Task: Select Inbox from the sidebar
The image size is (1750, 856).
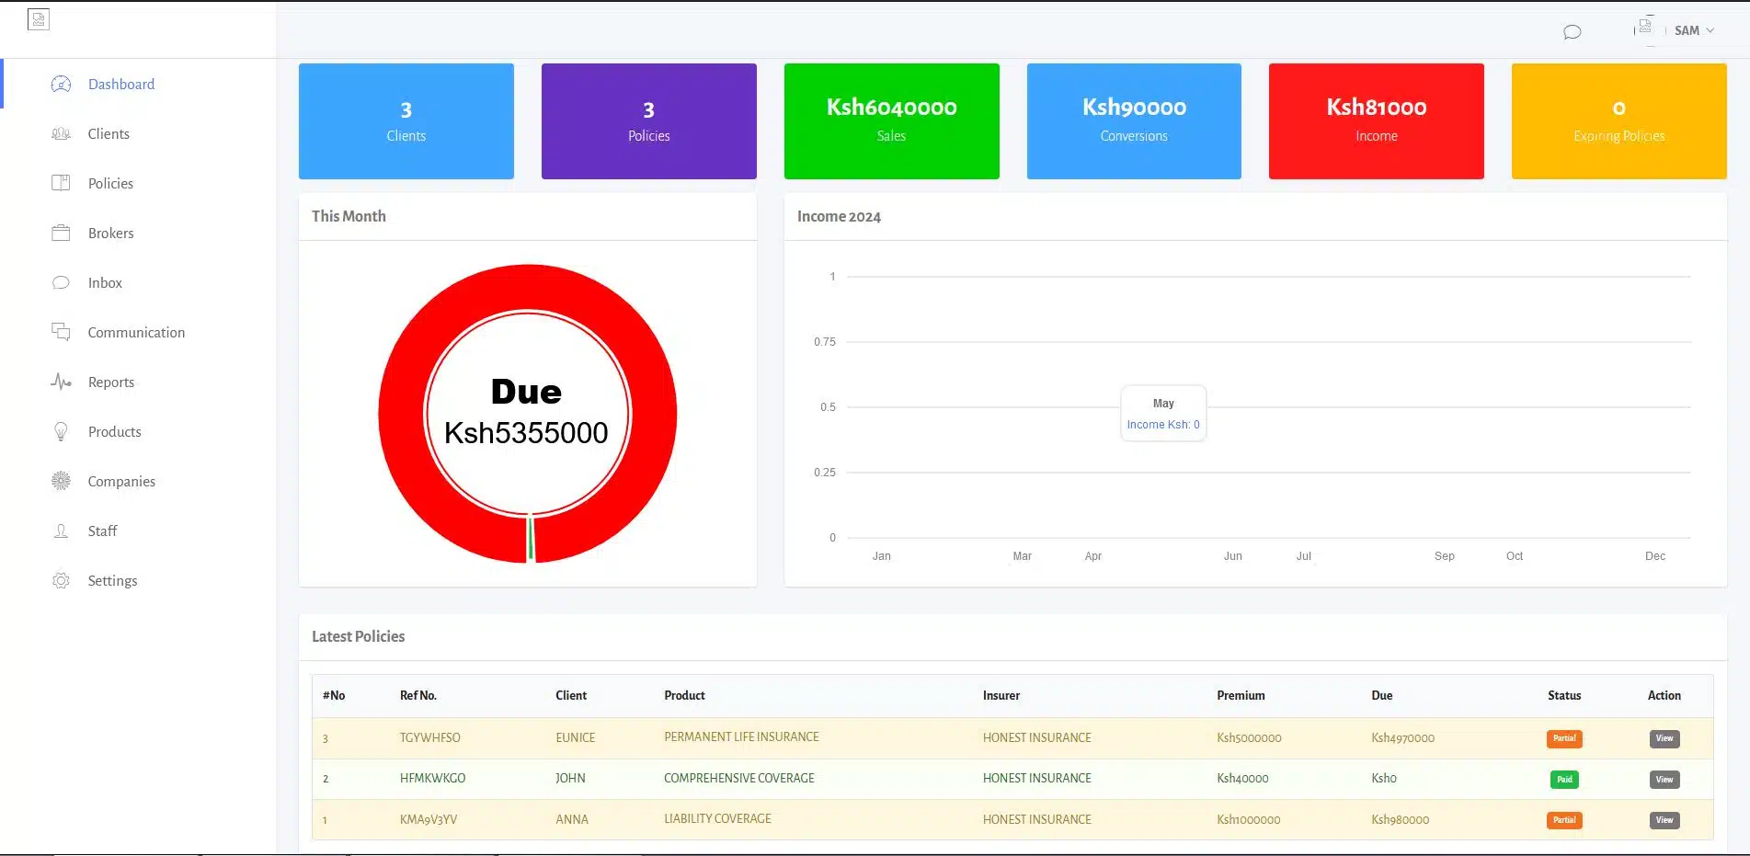Action: coord(105,283)
